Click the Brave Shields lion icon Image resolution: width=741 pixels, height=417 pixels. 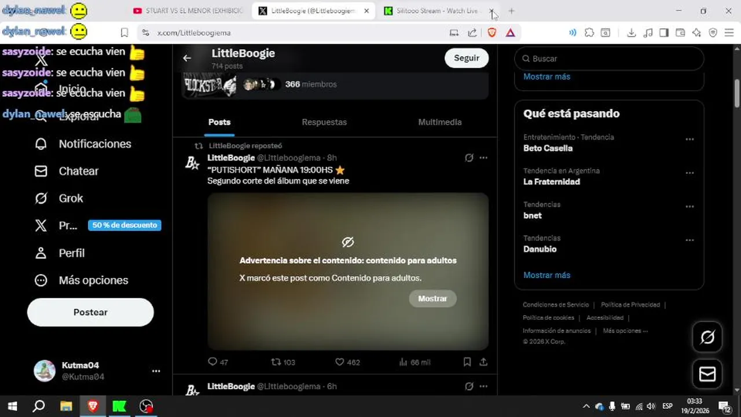[x=492, y=33]
